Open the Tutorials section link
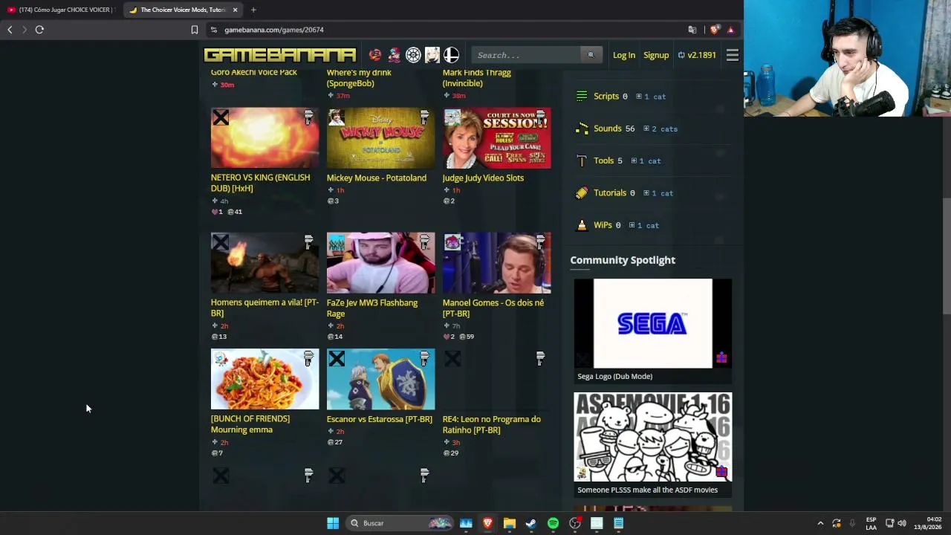951x535 pixels. click(x=610, y=193)
